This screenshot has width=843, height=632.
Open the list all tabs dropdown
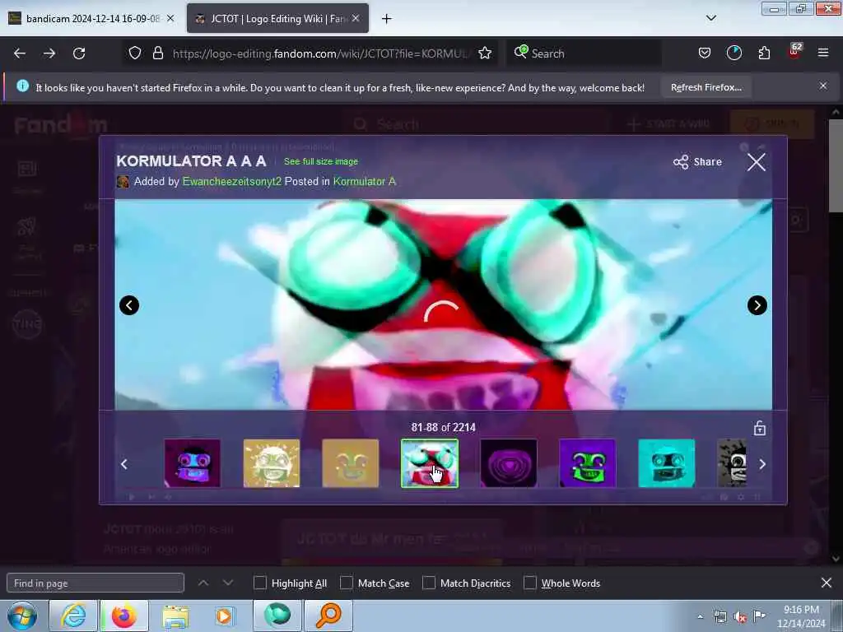(x=710, y=18)
